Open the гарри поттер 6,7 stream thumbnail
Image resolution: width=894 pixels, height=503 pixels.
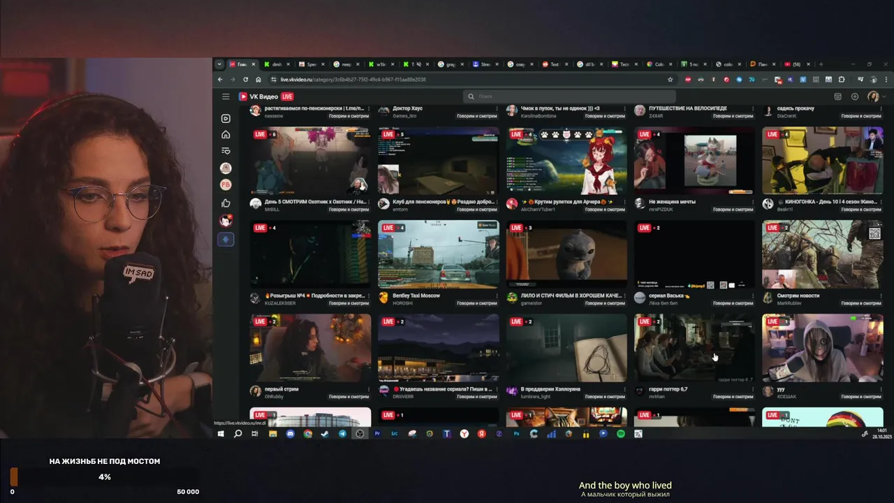point(694,347)
